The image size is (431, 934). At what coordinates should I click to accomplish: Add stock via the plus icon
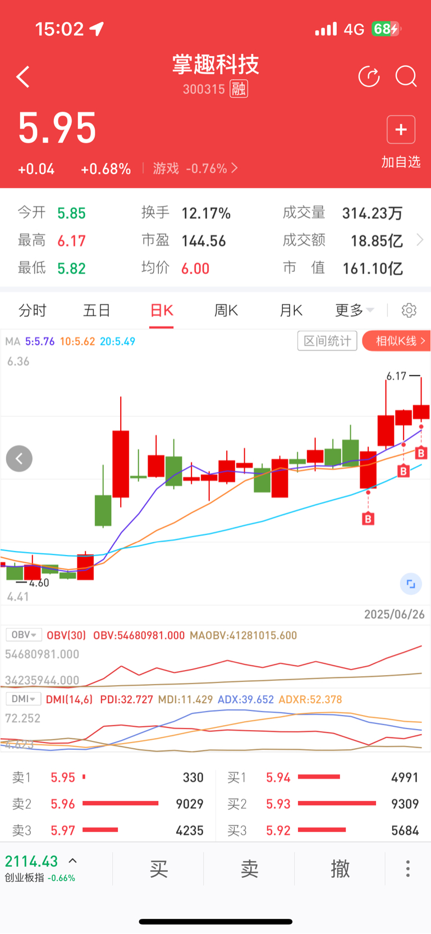(401, 130)
